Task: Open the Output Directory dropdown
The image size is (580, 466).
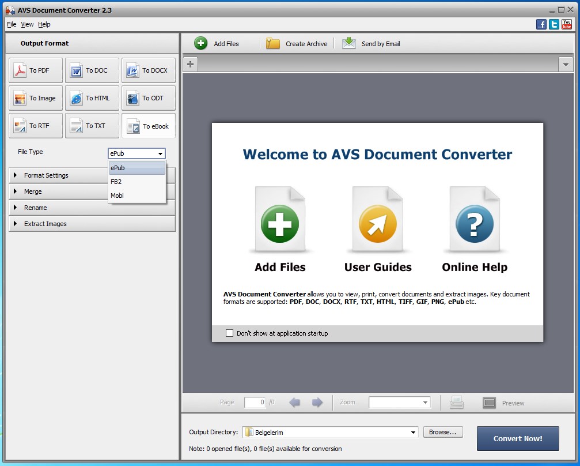Action: [413, 433]
